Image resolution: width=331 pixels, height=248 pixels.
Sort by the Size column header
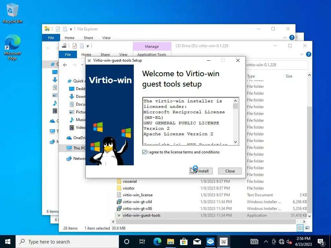(289, 76)
